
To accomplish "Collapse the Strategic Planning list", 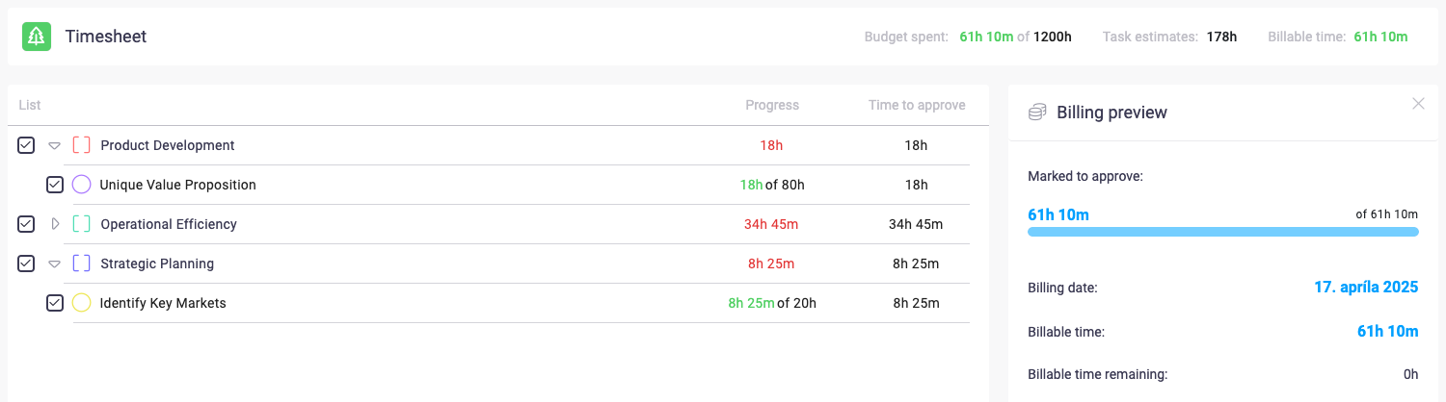I will 55,264.
